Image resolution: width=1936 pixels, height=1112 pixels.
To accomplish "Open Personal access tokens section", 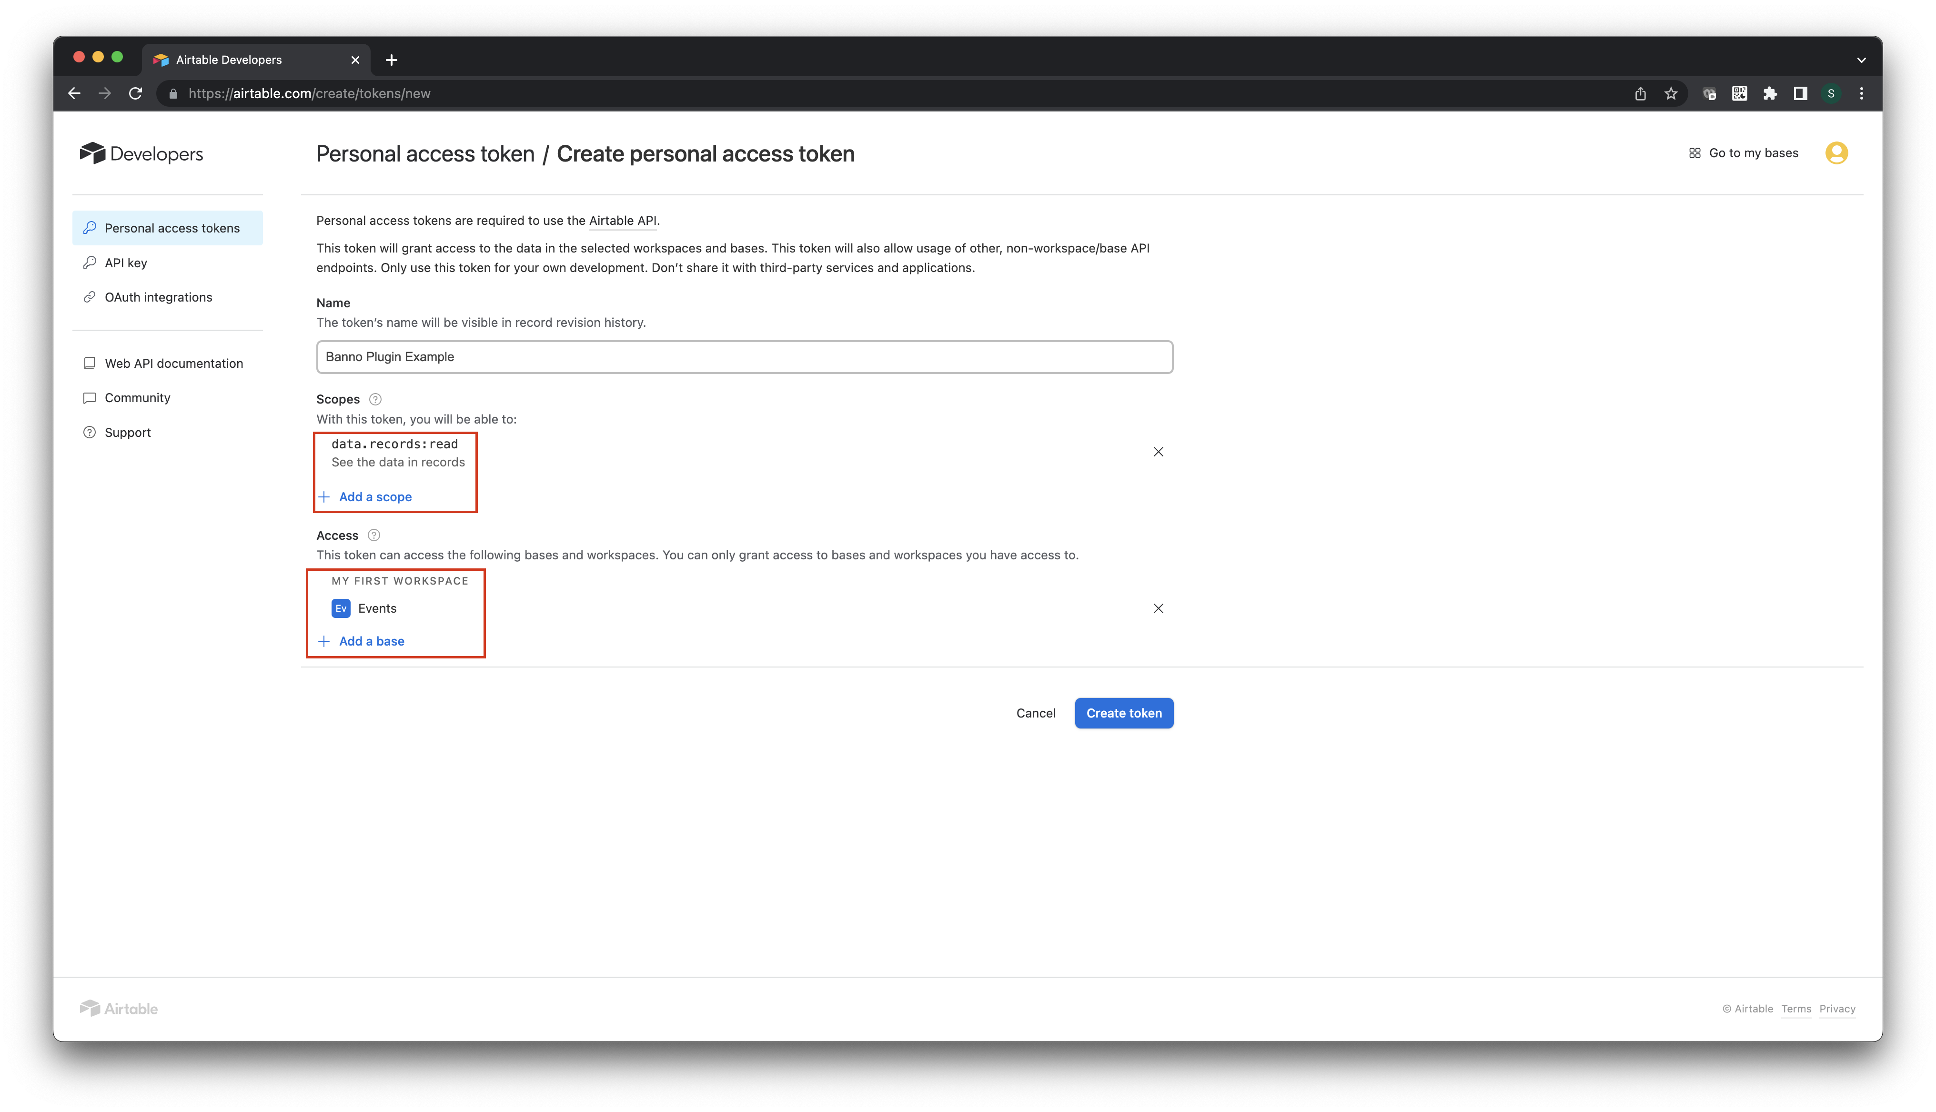I will click(x=167, y=228).
